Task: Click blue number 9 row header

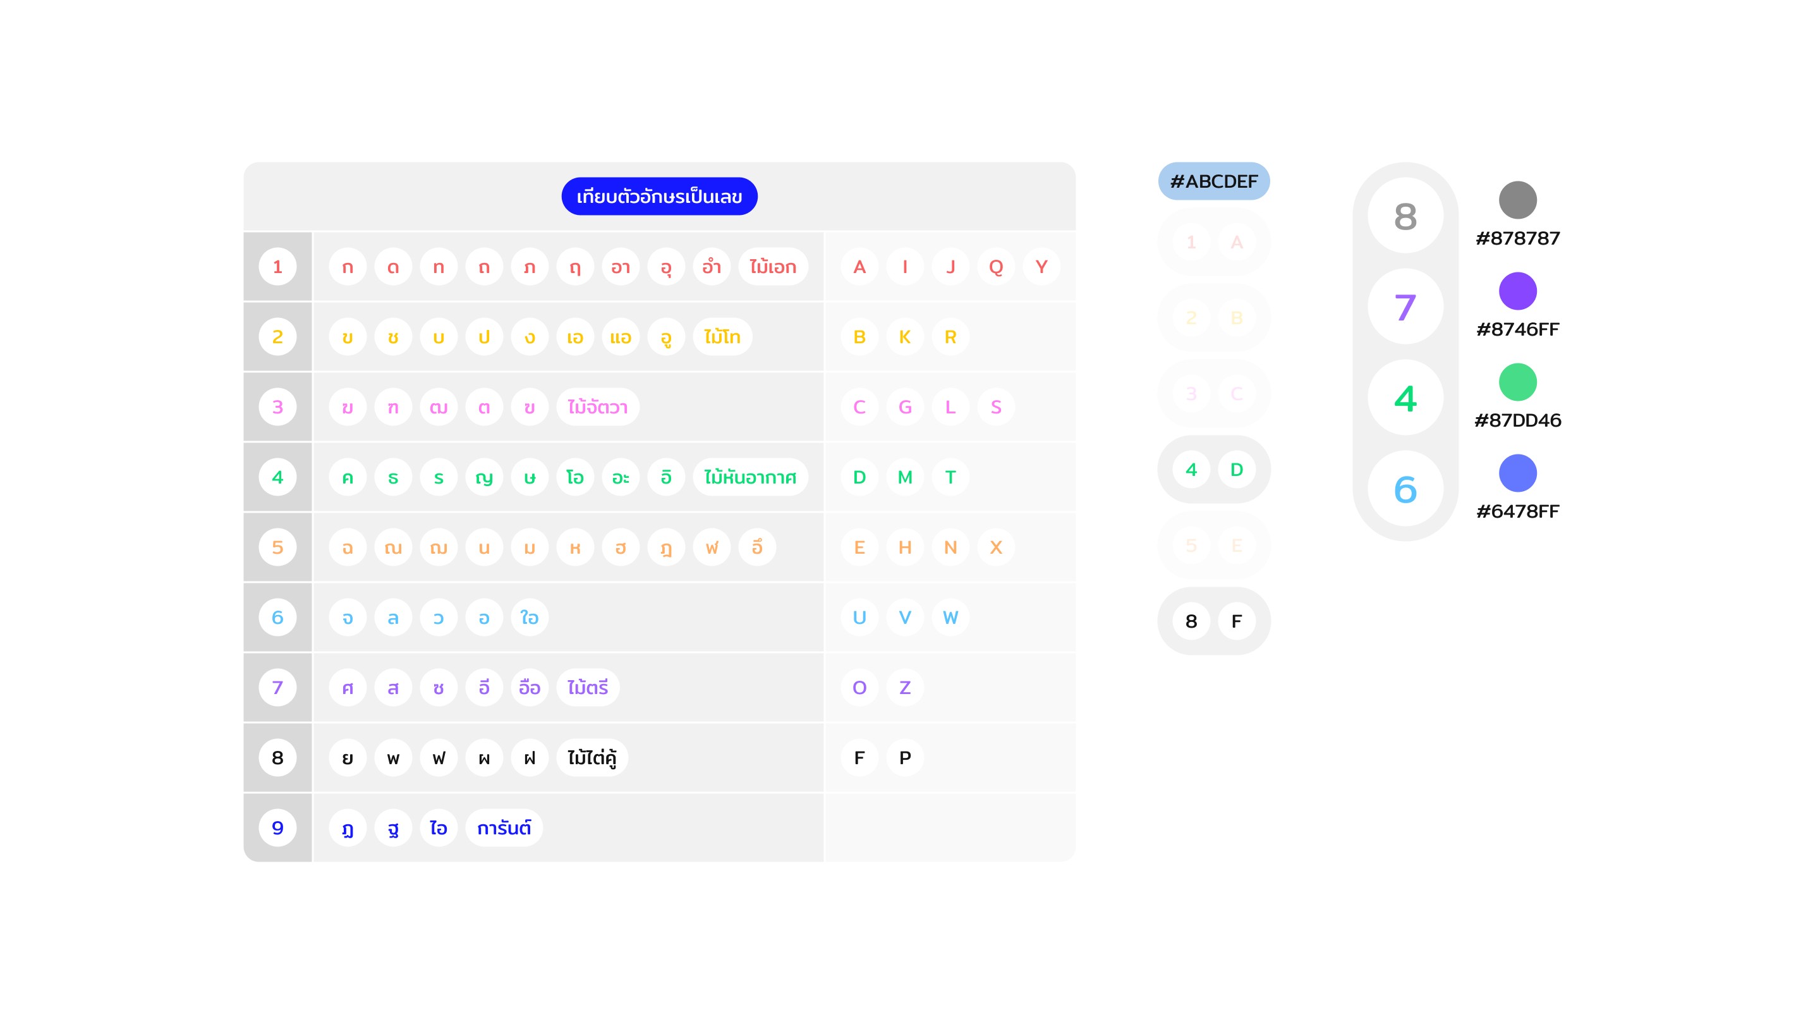Action: 277,827
